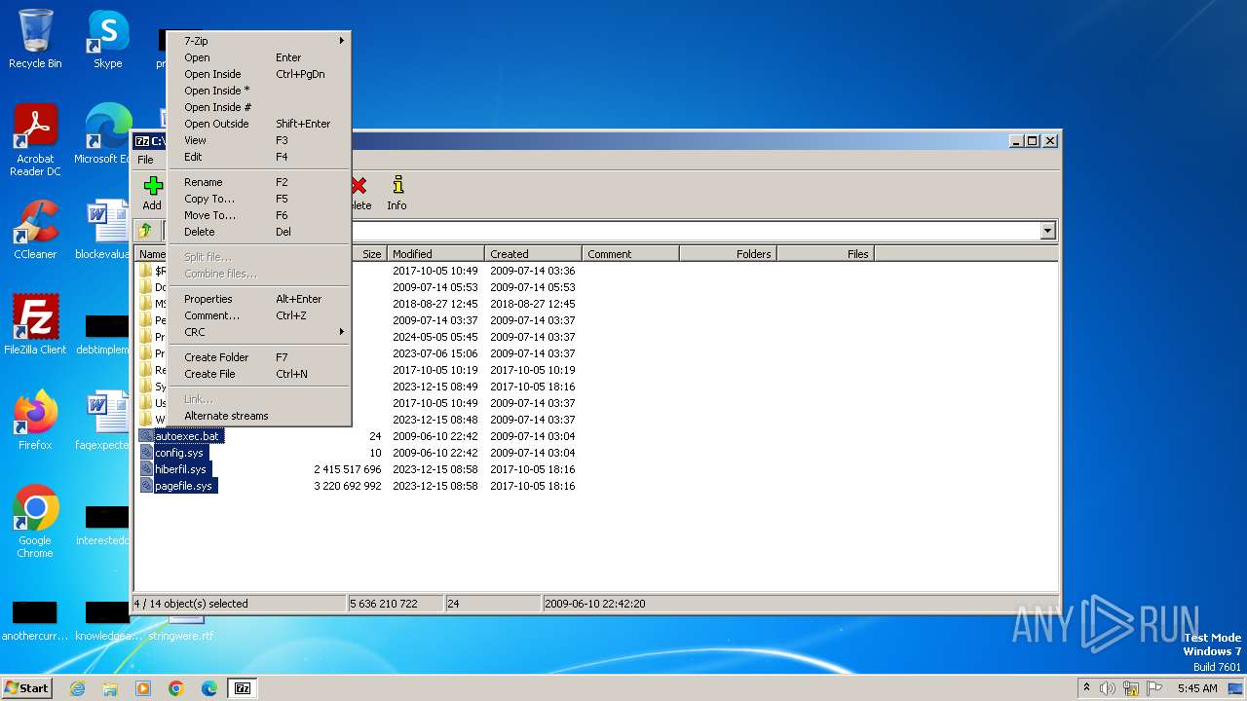Click the taskbar clock showing 5:45 AM

click(x=1197, y=688)
